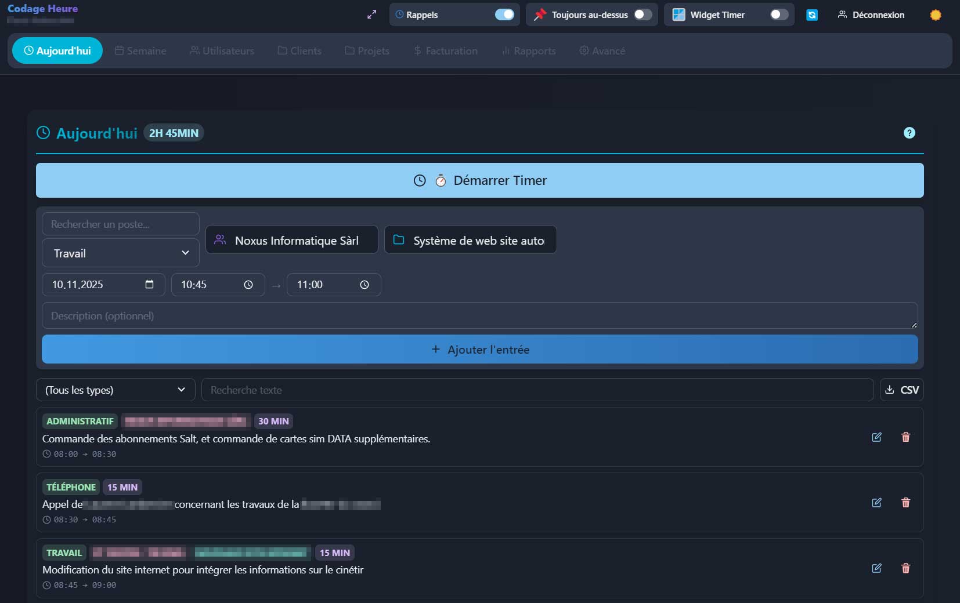Image resolution: width=960 pixels, height=603 pixels.
Task: Turn on the Widget Timer switch
Action: (x=778, y=15)
